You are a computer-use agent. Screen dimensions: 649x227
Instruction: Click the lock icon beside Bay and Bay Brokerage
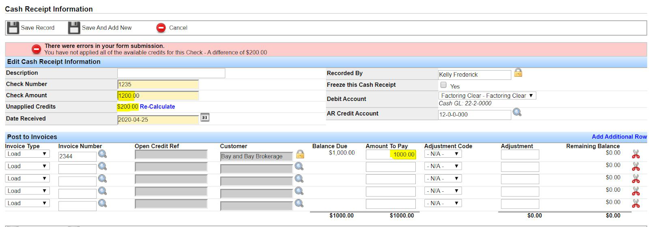click(300, 154)
